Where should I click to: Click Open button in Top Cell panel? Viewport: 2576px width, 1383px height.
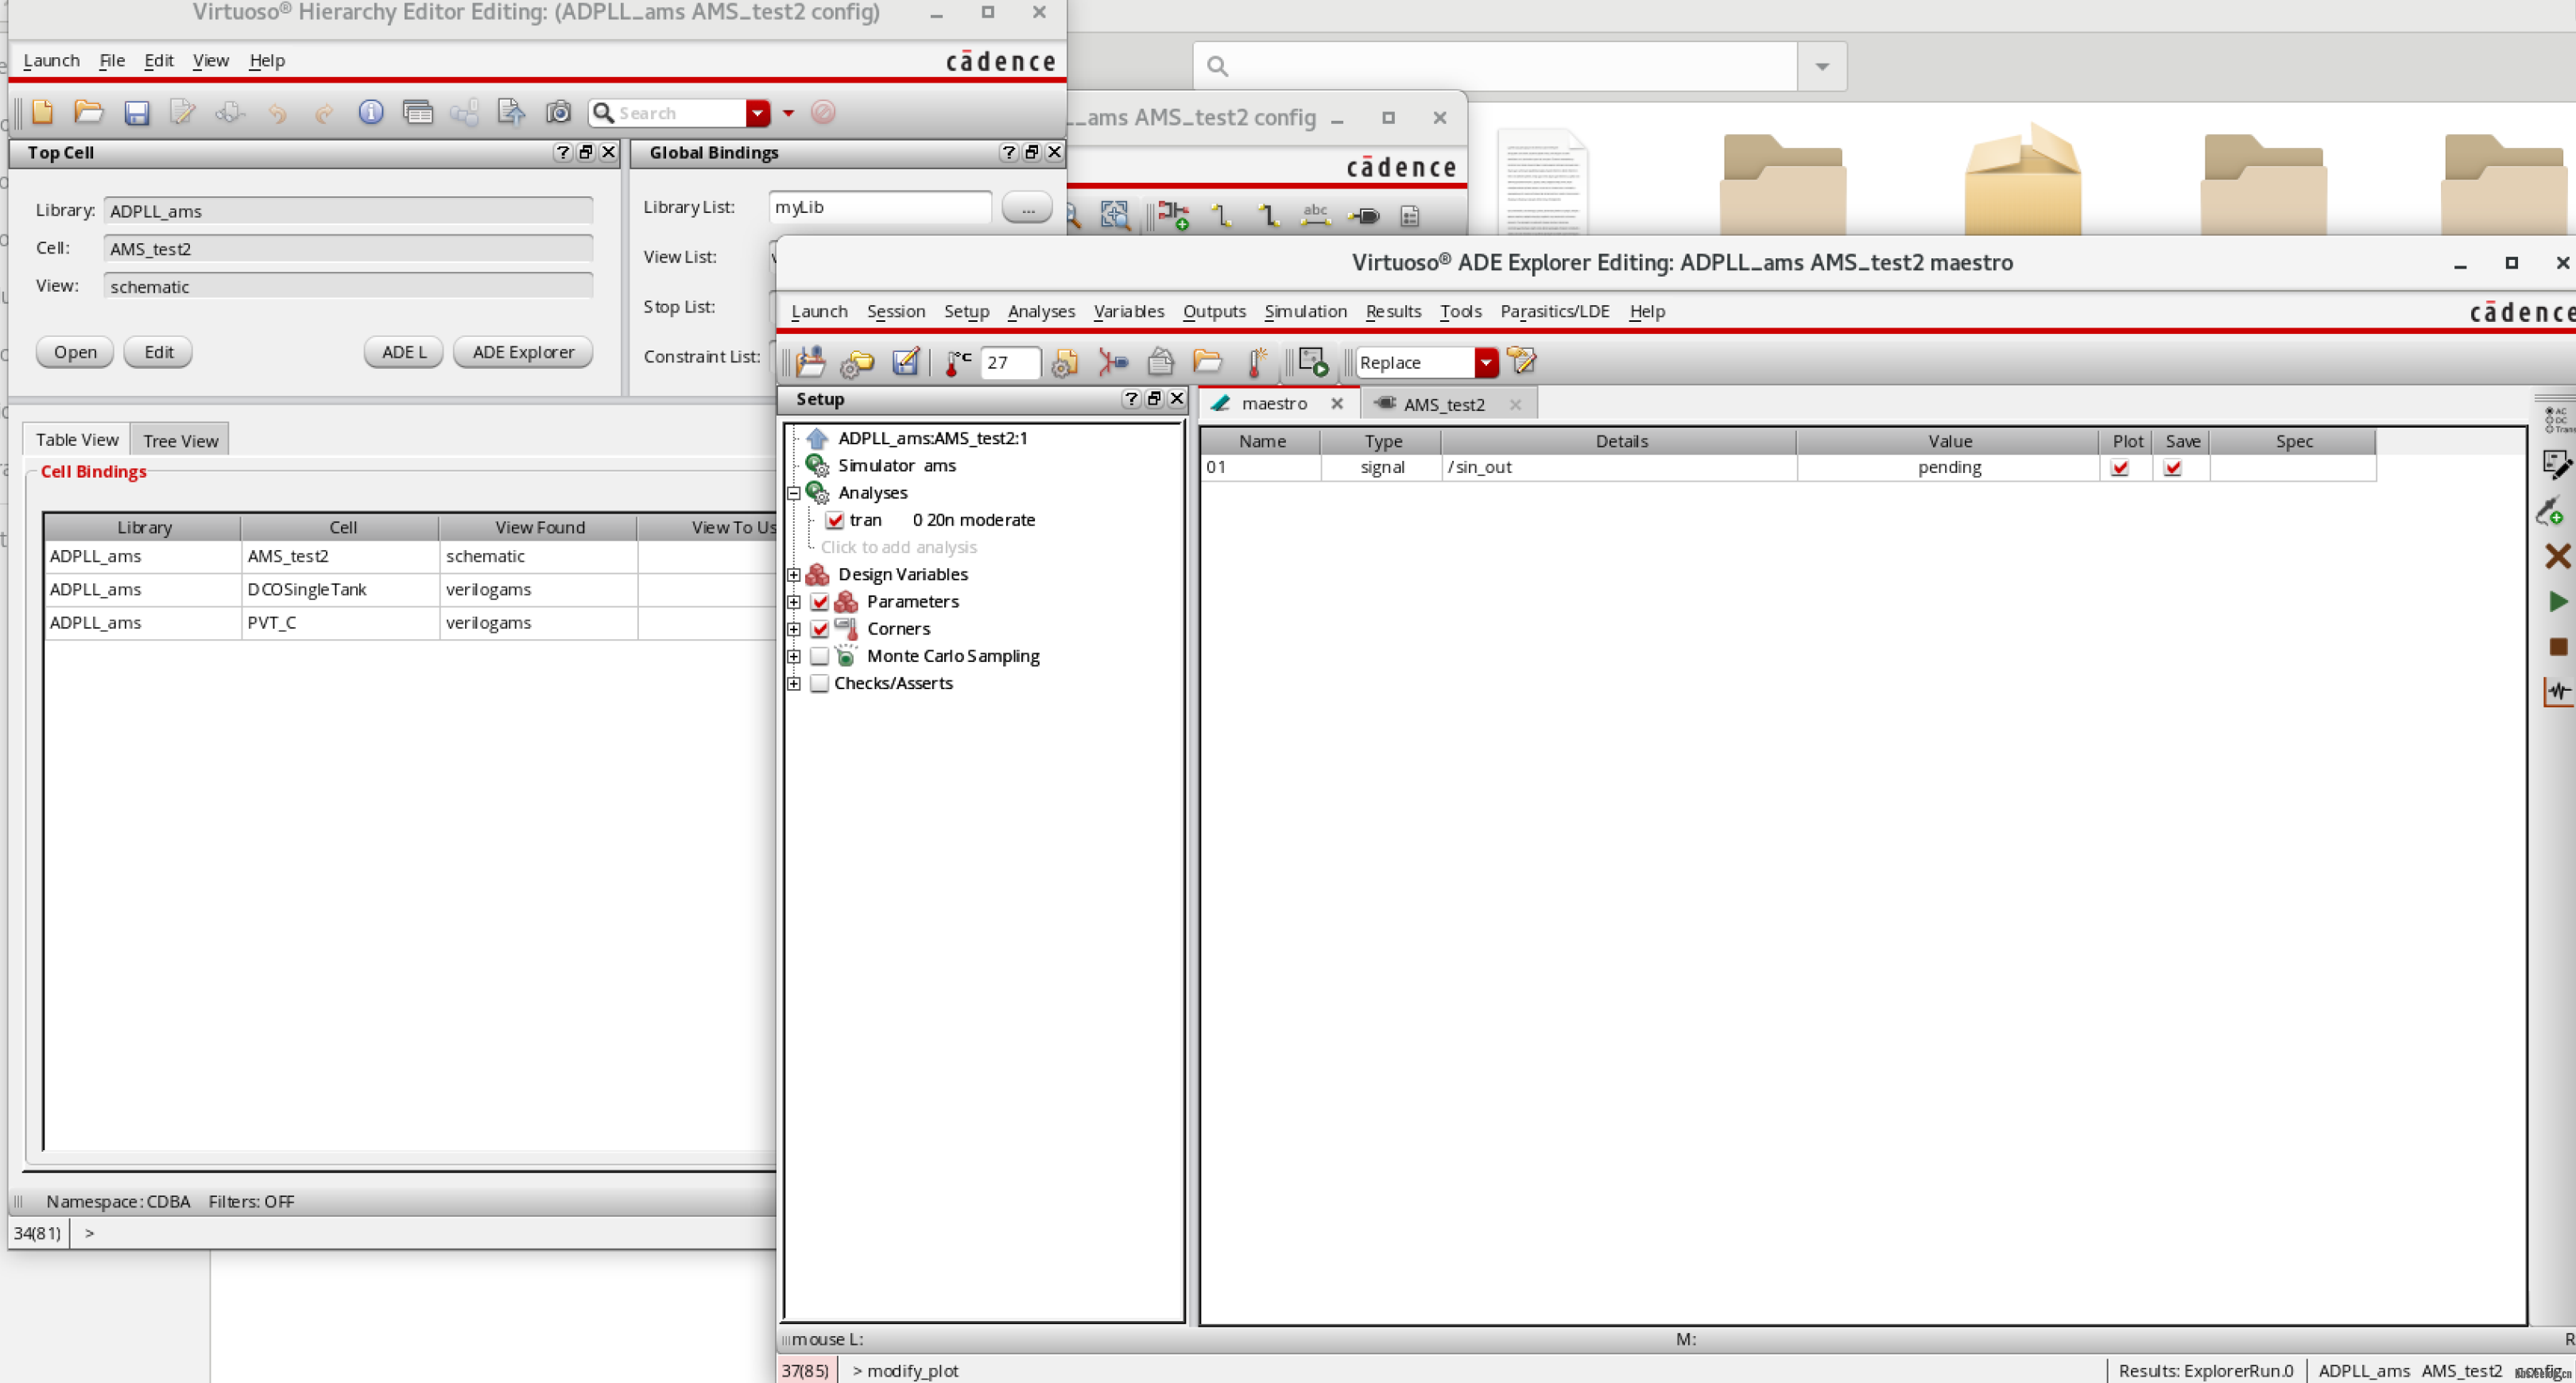point(75,352)
